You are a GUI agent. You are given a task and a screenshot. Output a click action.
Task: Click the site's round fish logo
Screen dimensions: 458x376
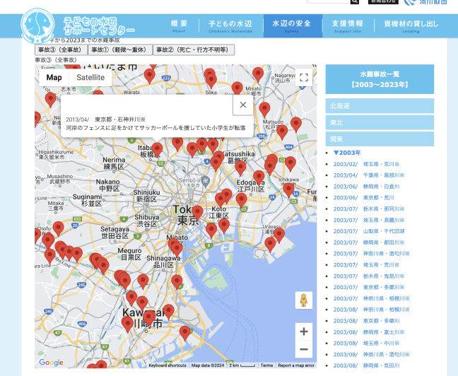pyautogui.click(x=37, y=25)
